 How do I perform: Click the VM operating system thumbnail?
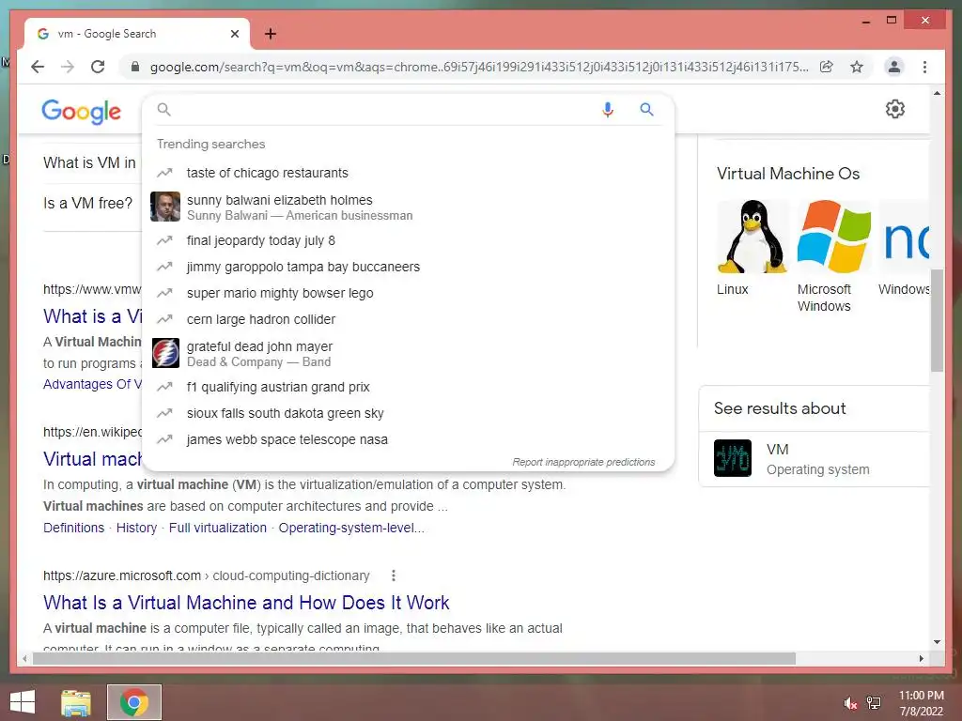click(733, 458)
